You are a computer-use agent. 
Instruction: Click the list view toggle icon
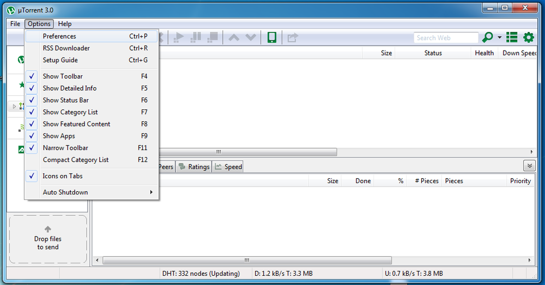[512, 37]
